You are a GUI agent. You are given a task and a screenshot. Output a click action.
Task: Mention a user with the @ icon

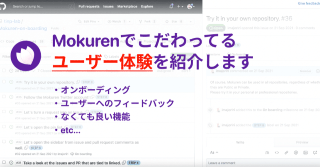click(x=296, y=153)
